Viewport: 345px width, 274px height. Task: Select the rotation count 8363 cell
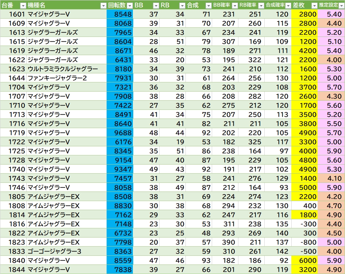pyautogui.click(x=120, y=252)
